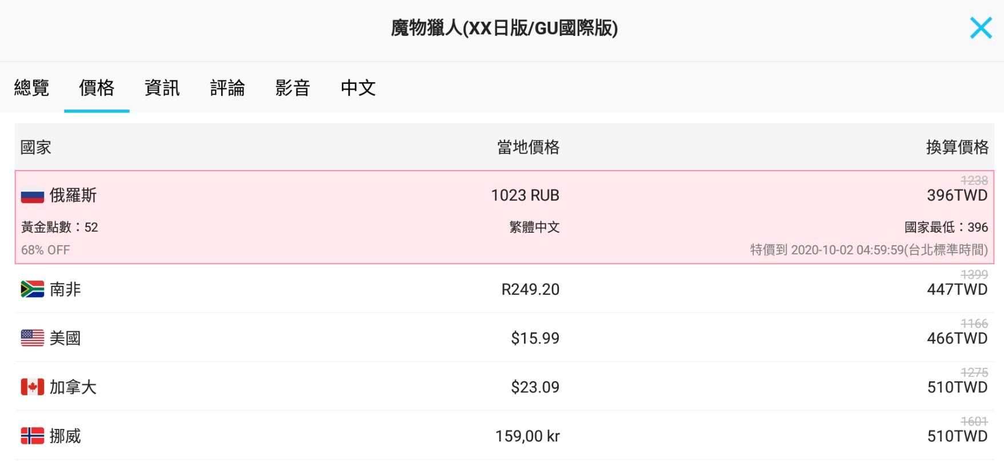Screen dimensions: 1004x462
Task: Open the 影音 tab
Action: tap(293, 88)
